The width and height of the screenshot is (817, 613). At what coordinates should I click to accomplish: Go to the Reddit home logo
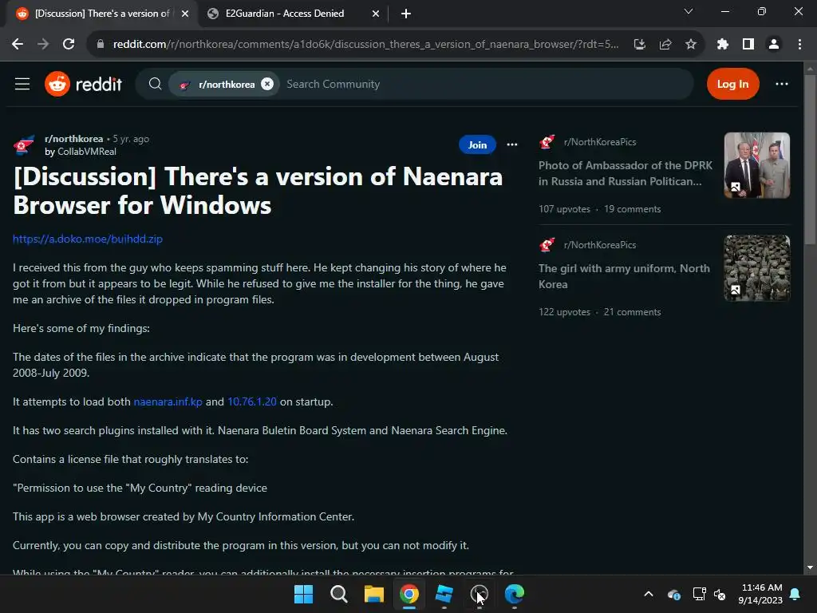(83, 84)
